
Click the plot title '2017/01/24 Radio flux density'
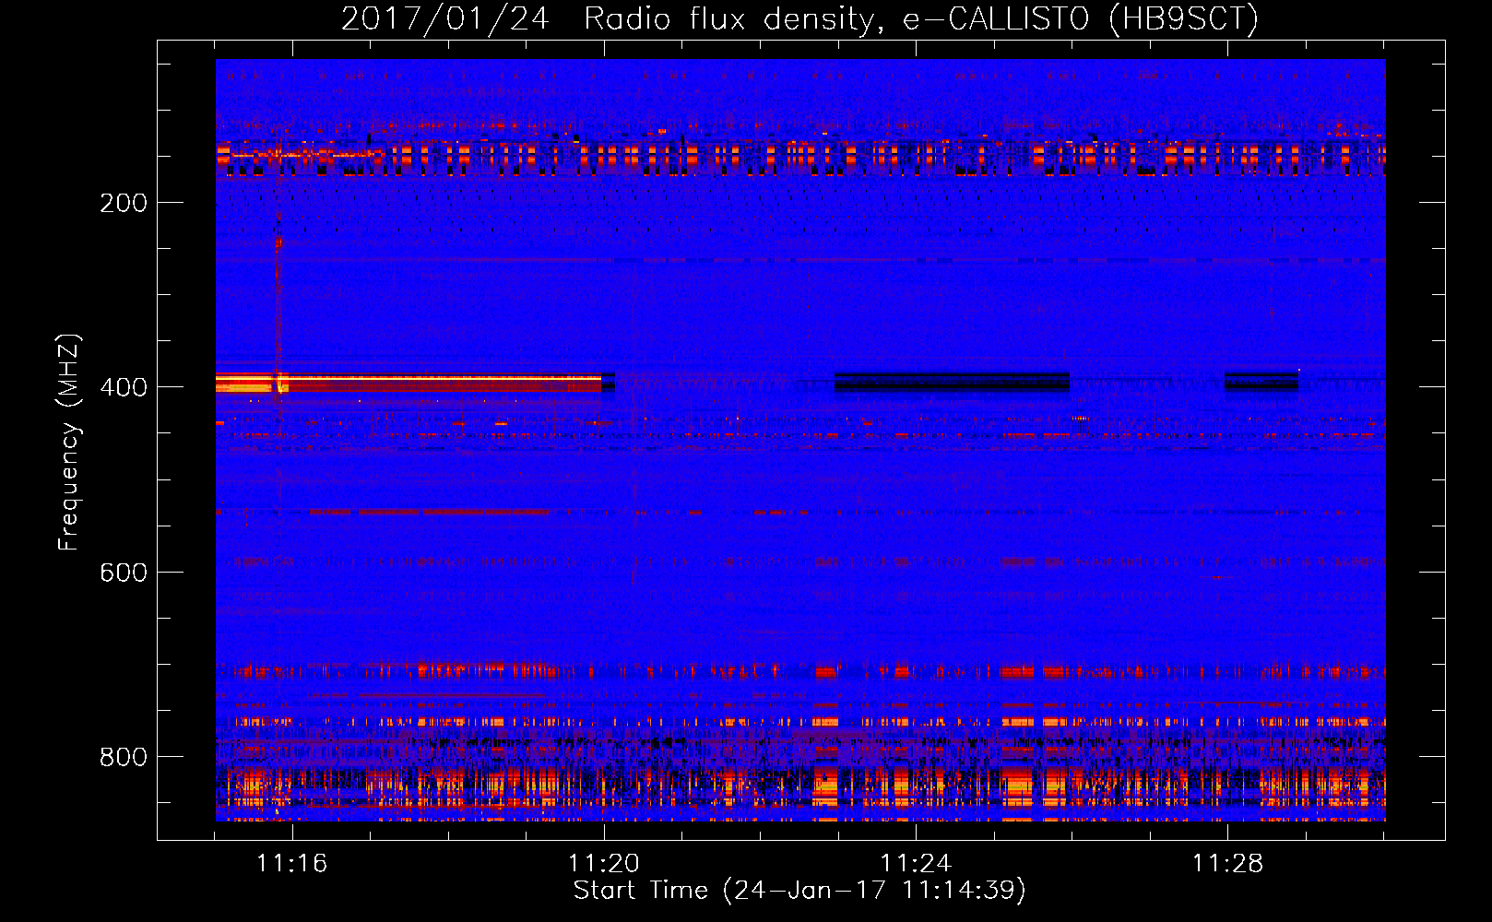coord(608,19)
